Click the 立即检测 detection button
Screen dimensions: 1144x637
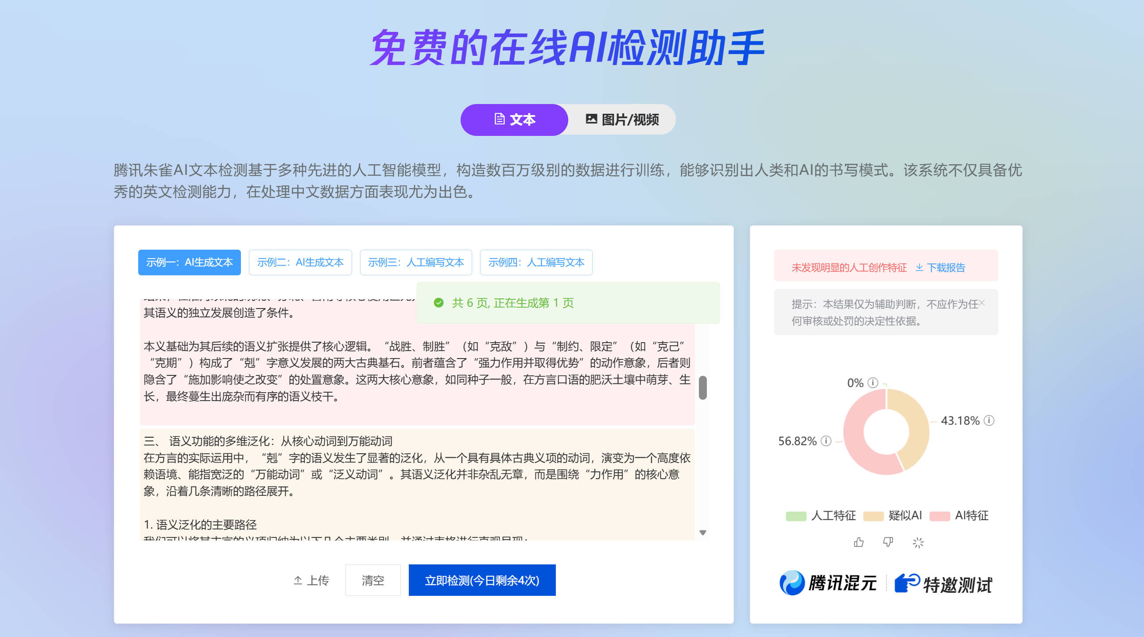(482, 580)
